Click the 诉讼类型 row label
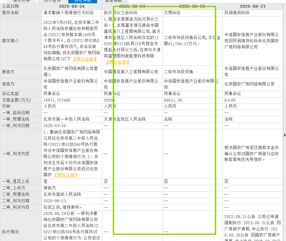The image size is (286, 241). coord(10,94)
